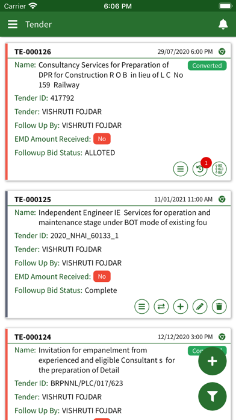Open tender TE-000125 title
Screen dimensions: 236x420
pos(33,200)
